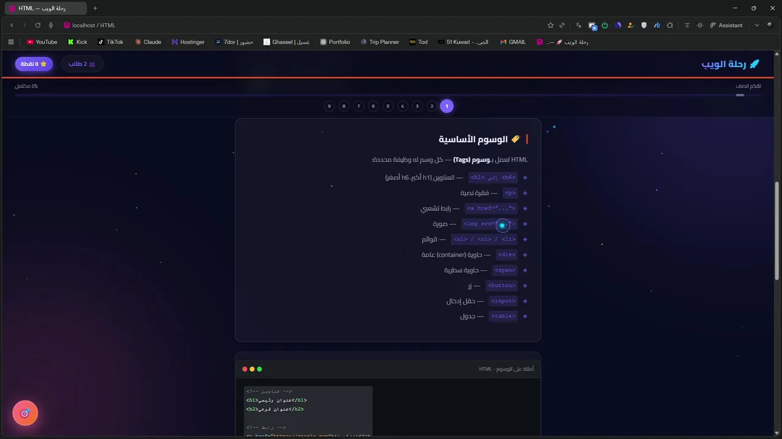Go back using the browser back arrow

tap(12, 25)
